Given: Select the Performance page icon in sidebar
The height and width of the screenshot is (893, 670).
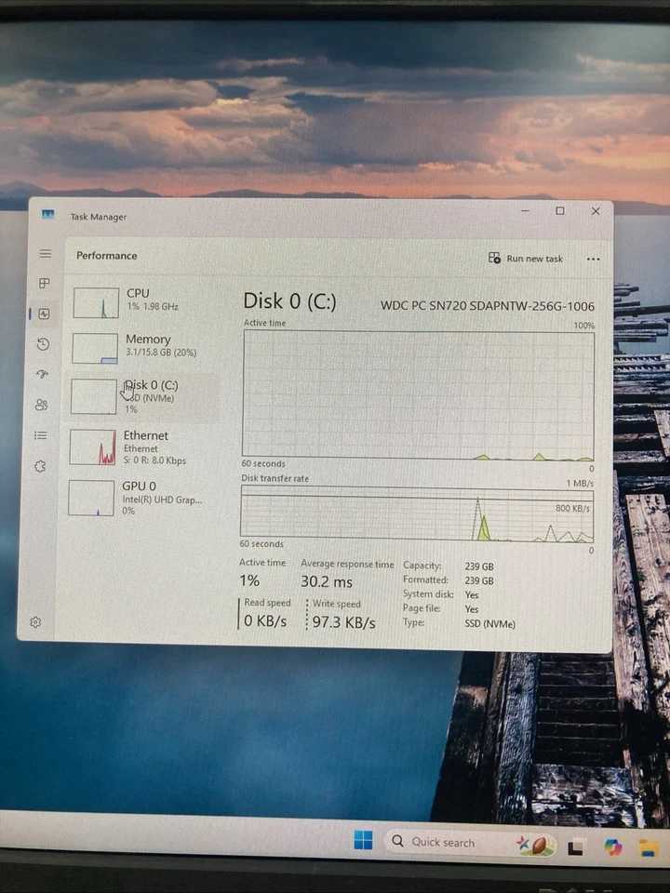Looking at the screenshot, I should pyautogui.click(x=44, y=313).
